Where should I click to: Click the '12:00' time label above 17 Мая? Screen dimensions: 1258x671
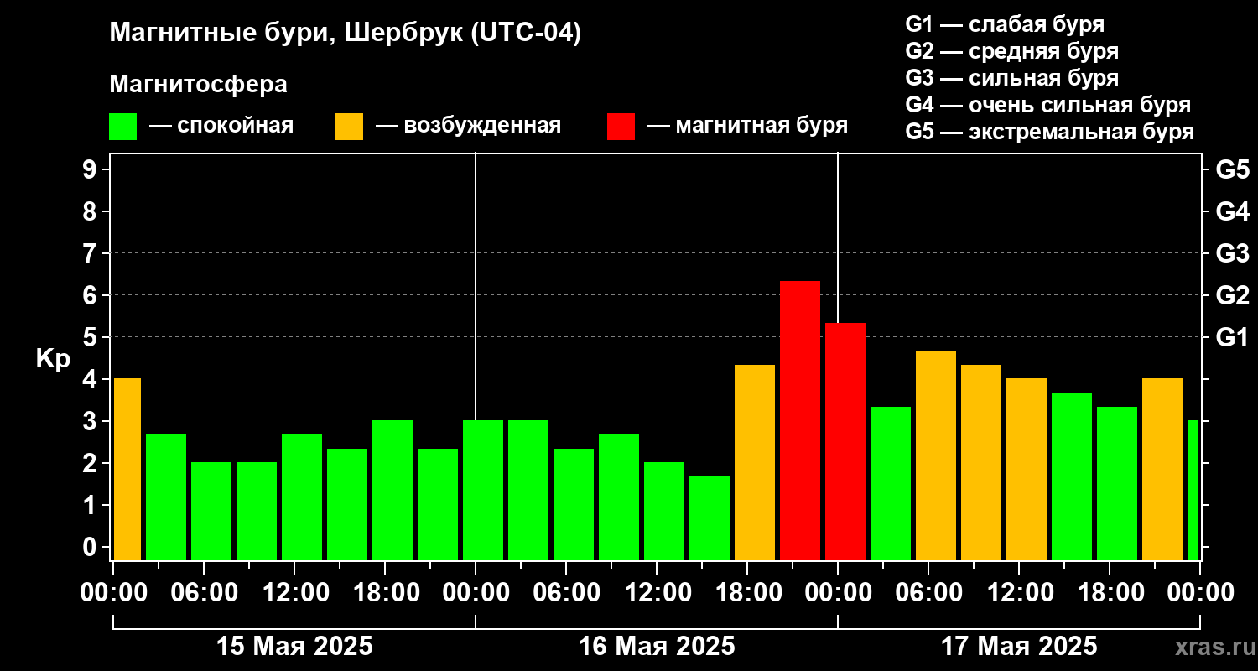[x=1021, y=593]
